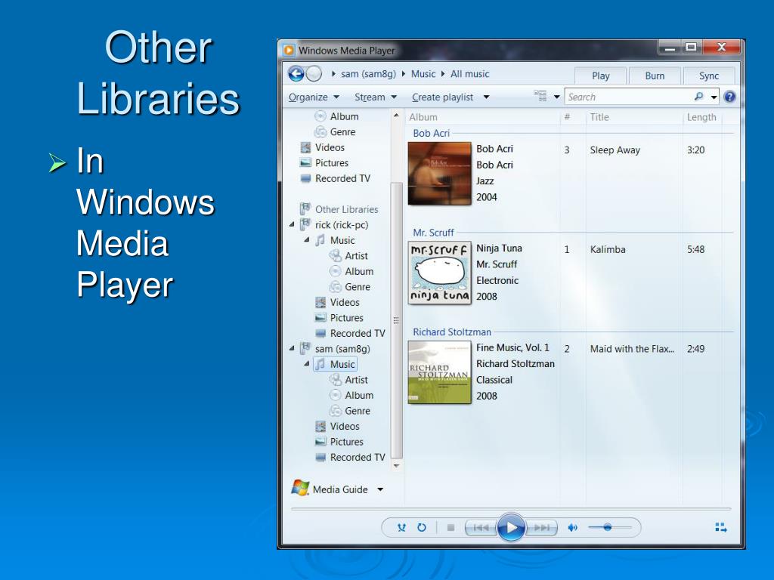Open the view options dropdown arrow
774x580 pixels.
click(557, 97)
